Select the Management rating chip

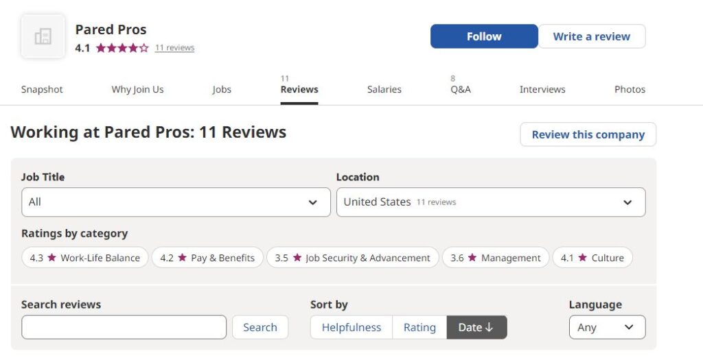tap(496, 258)
